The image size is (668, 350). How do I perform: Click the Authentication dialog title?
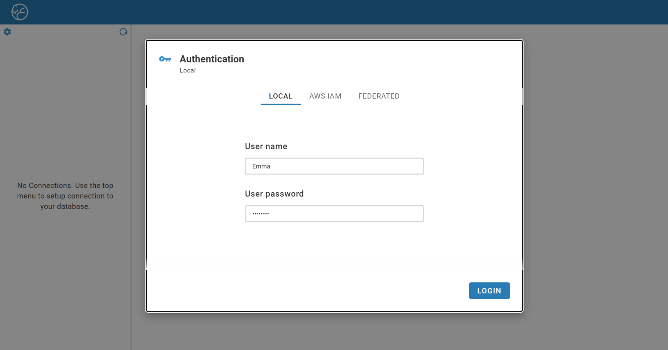(x=212, y=59)
